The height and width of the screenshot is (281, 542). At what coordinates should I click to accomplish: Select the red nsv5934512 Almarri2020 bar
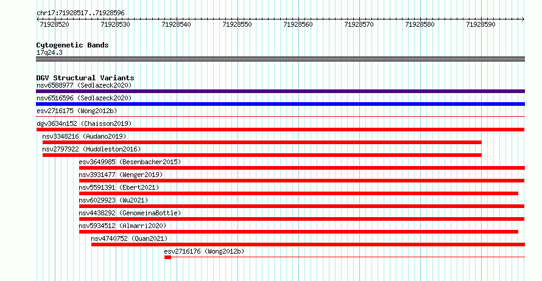(x=298, y=232)
